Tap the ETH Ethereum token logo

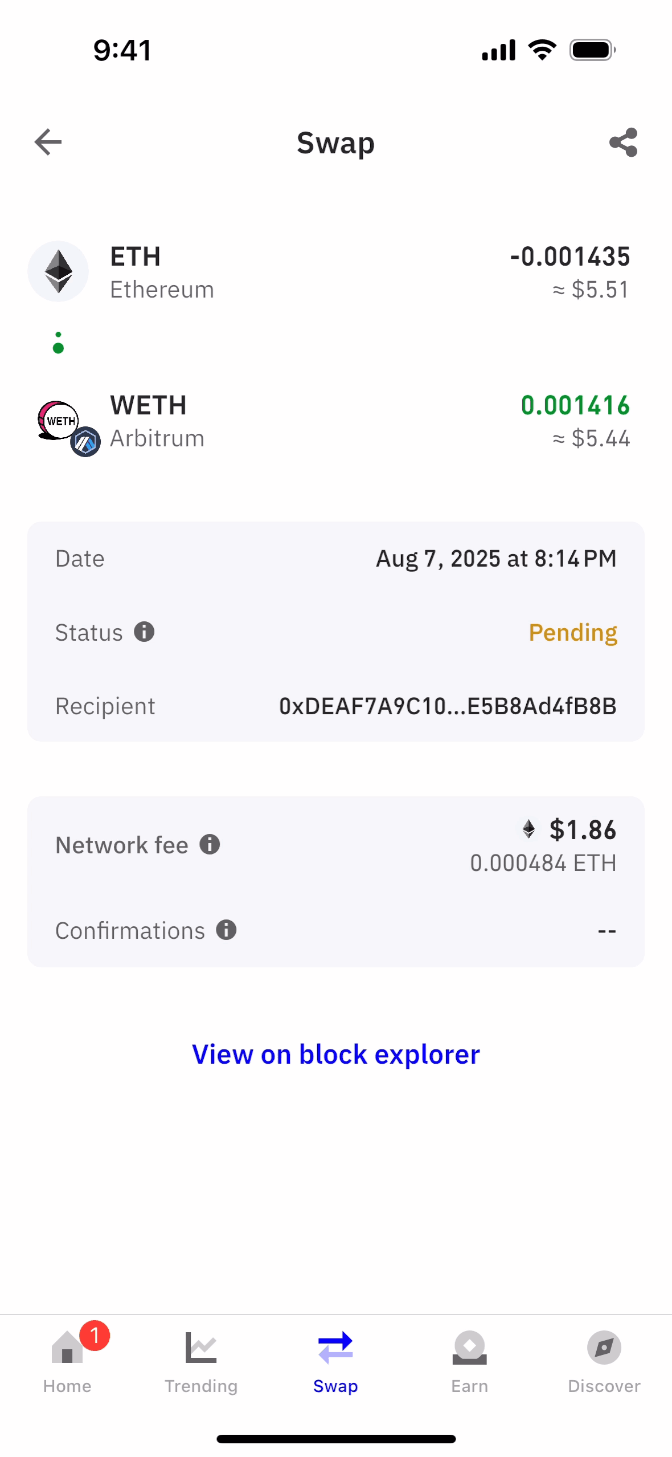coord(58,271)
